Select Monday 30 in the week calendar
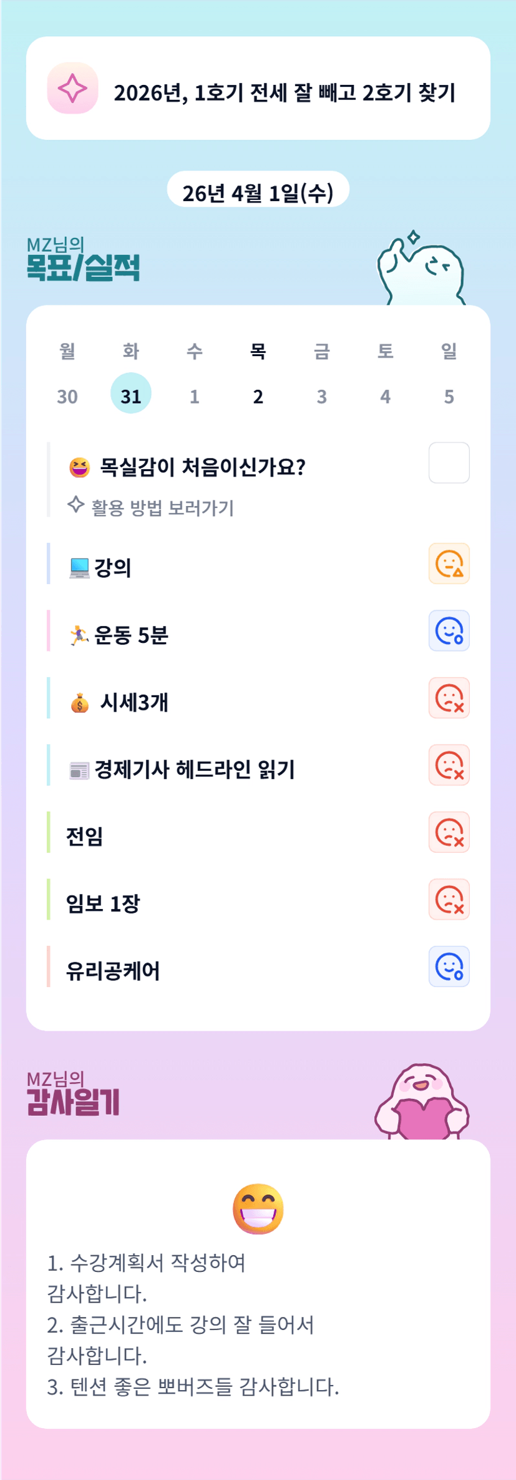 [x=67, y=396]
